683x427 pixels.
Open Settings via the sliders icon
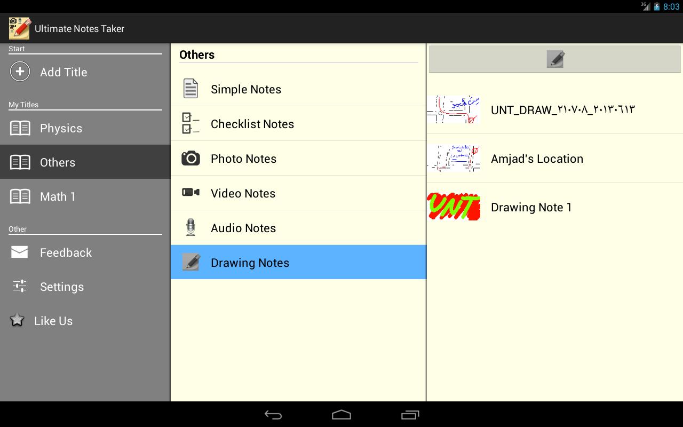coord(19,286)
